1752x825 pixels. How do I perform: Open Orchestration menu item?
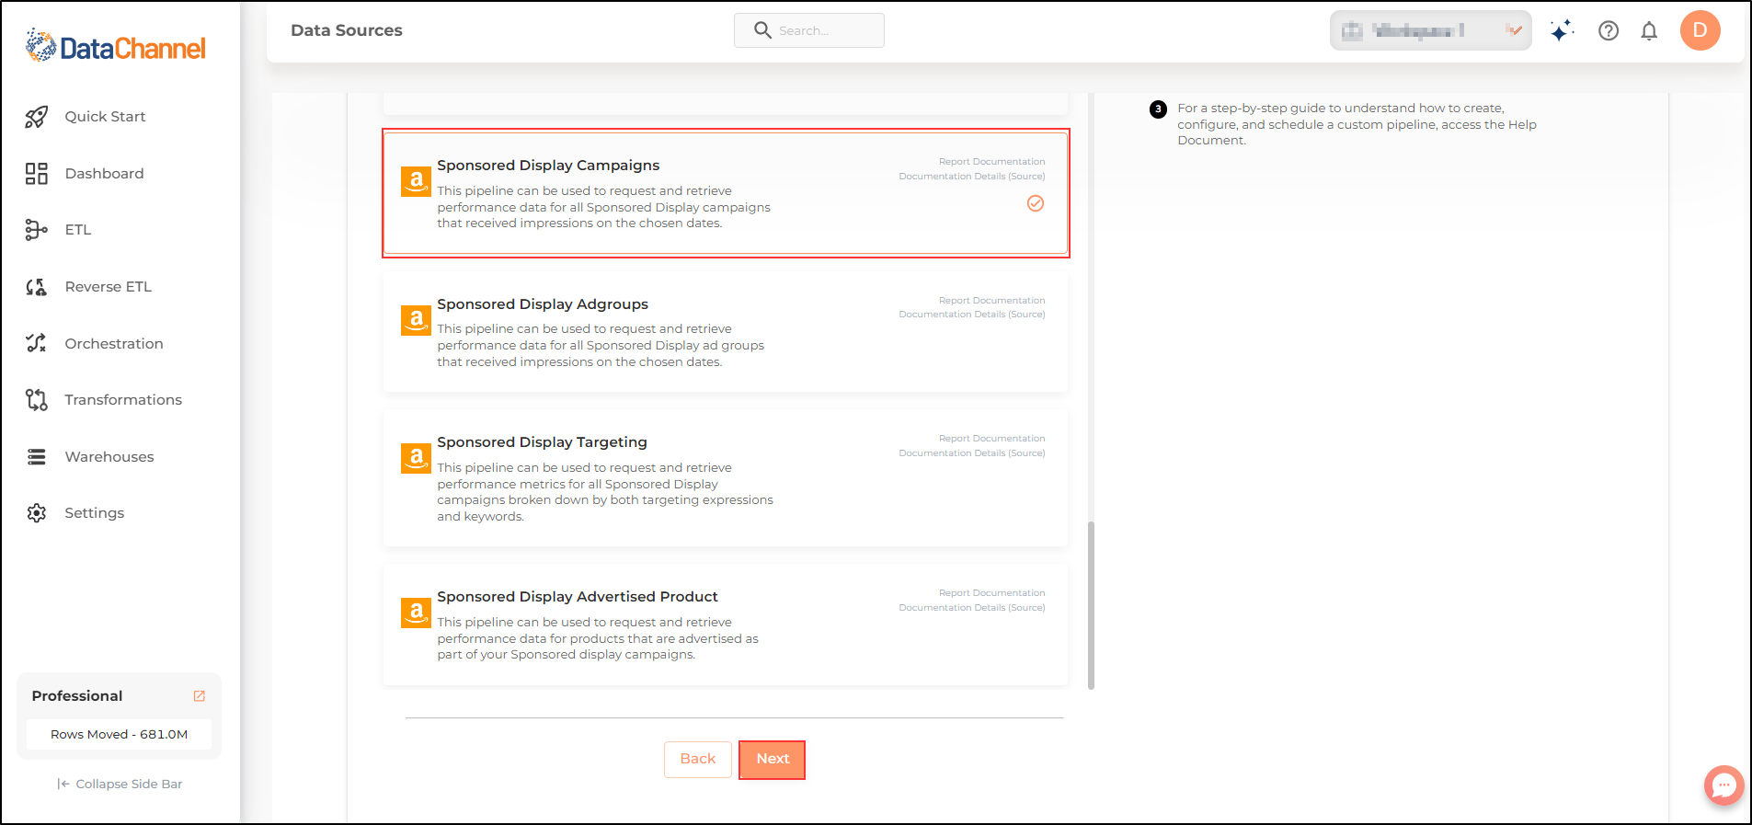[x=114, y=344]
